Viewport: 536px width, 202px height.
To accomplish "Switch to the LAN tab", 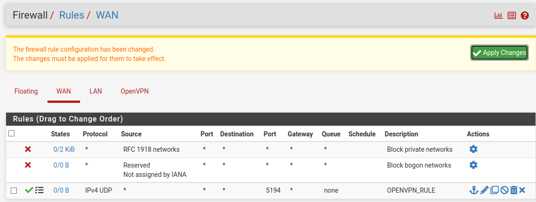I will (96, 91).
